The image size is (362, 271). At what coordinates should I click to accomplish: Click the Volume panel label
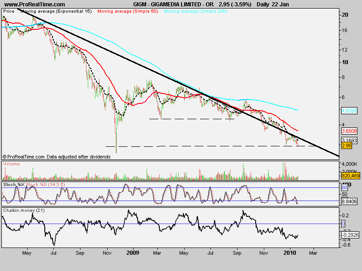pyautogui.click(x=12, y=164)
